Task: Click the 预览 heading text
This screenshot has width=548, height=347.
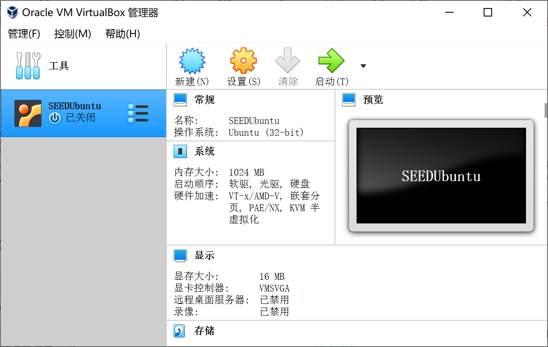Action: pos(373,100)
